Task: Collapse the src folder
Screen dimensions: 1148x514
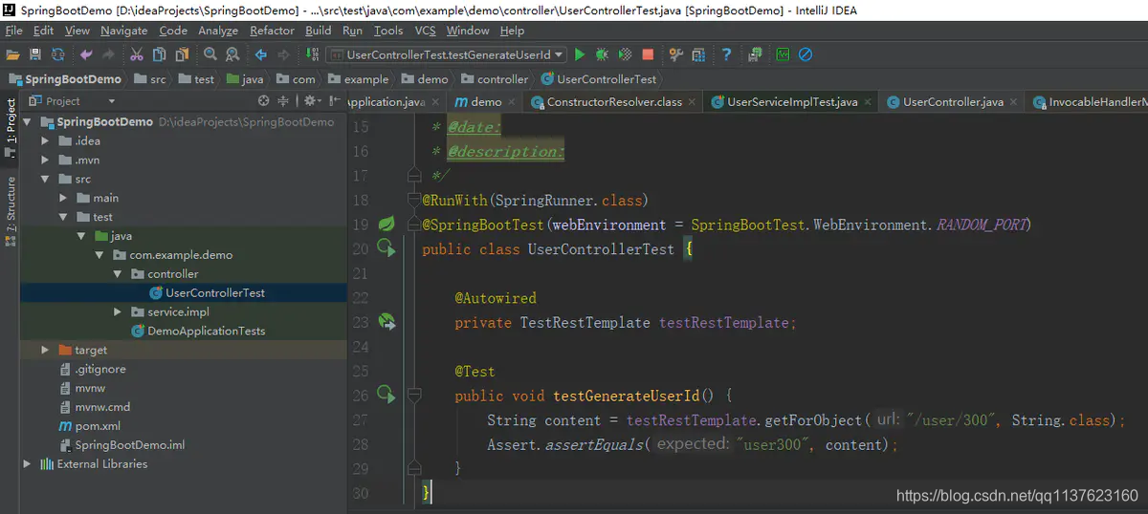Action: [x=45, y=180]
